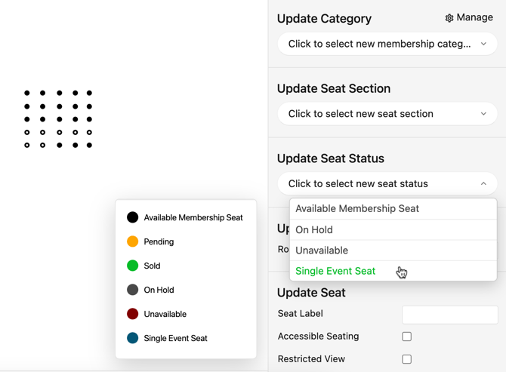
Task: Click the Manage gear icon
Action: click(449, 18)
